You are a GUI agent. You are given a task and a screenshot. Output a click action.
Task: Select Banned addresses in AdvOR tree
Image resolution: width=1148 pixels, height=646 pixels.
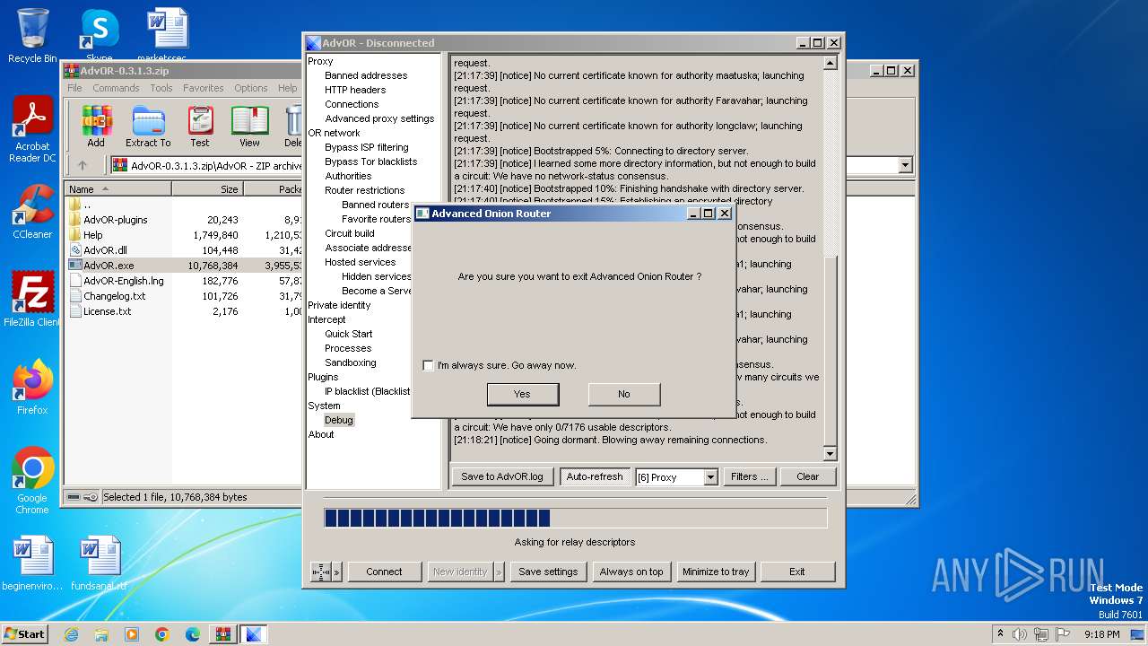coord(366,75)
